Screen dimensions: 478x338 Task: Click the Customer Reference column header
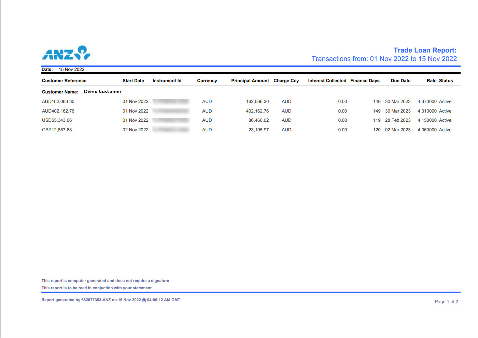tap(64, 81)
